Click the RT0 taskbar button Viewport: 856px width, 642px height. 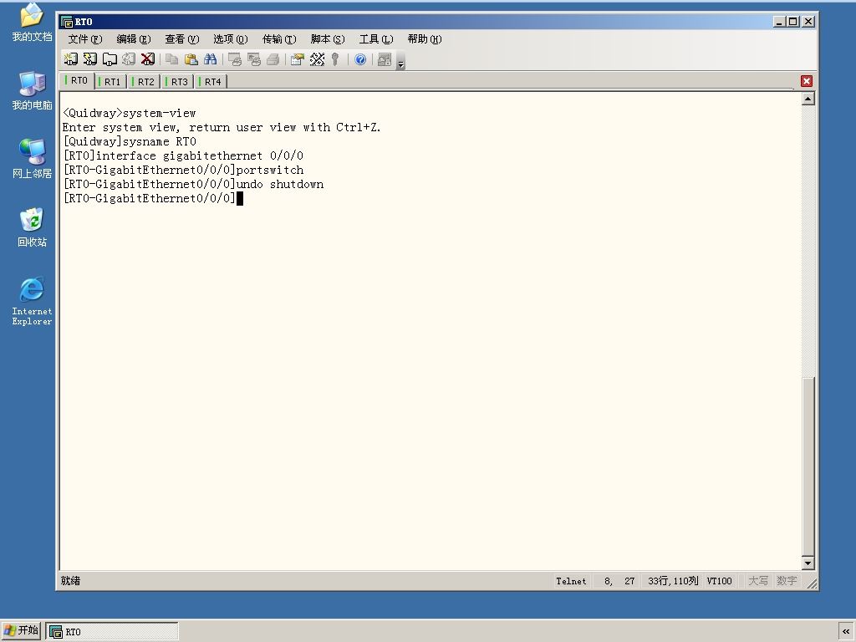pos(112,632)
